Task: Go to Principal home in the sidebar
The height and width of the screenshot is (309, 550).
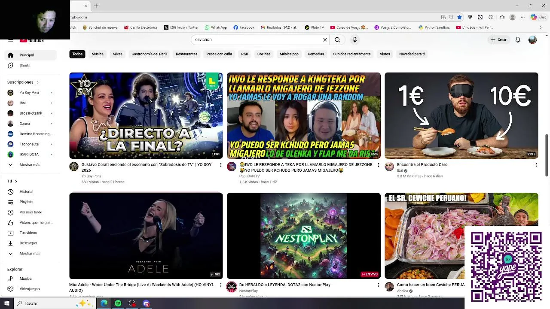Action: 31,55
